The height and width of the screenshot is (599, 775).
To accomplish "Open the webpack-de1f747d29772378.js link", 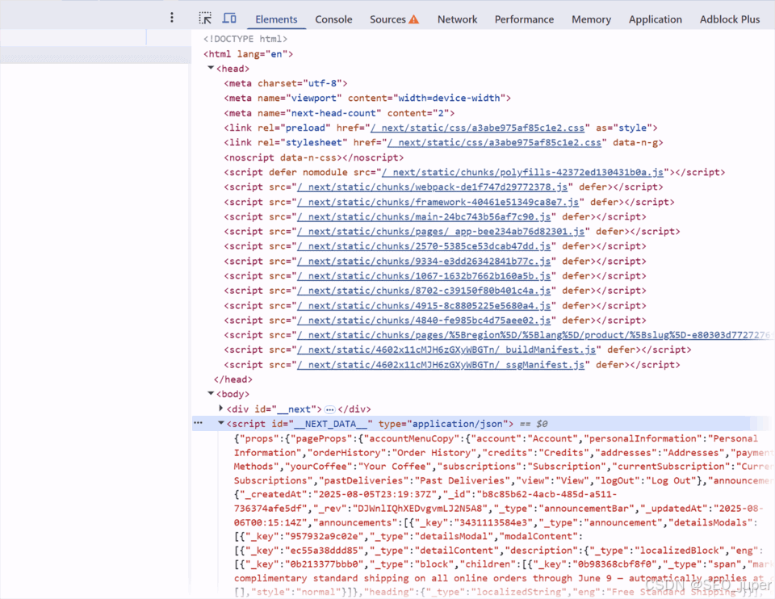I will tap(432, 186).
